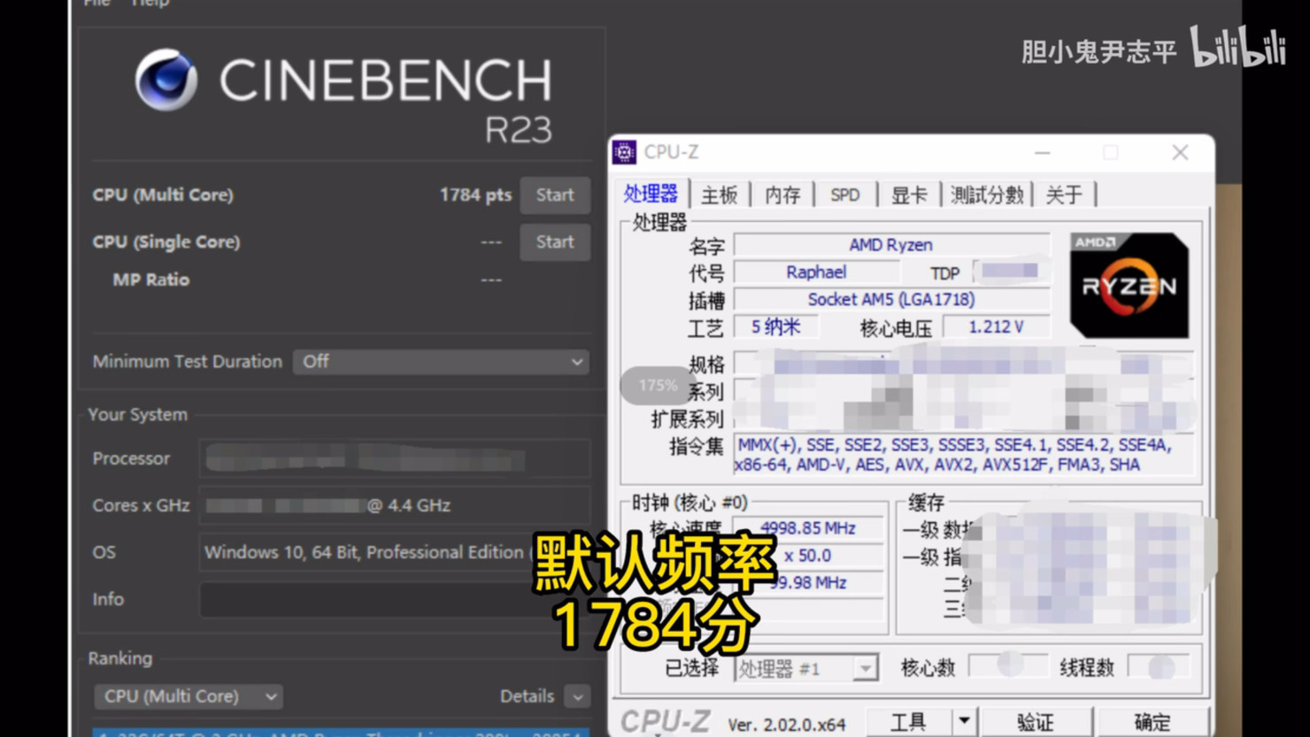The width and height of the screenshot is (1310, 737).
Task: Click the instruction set text starting MMX(+)
Action: pos(956,455)
